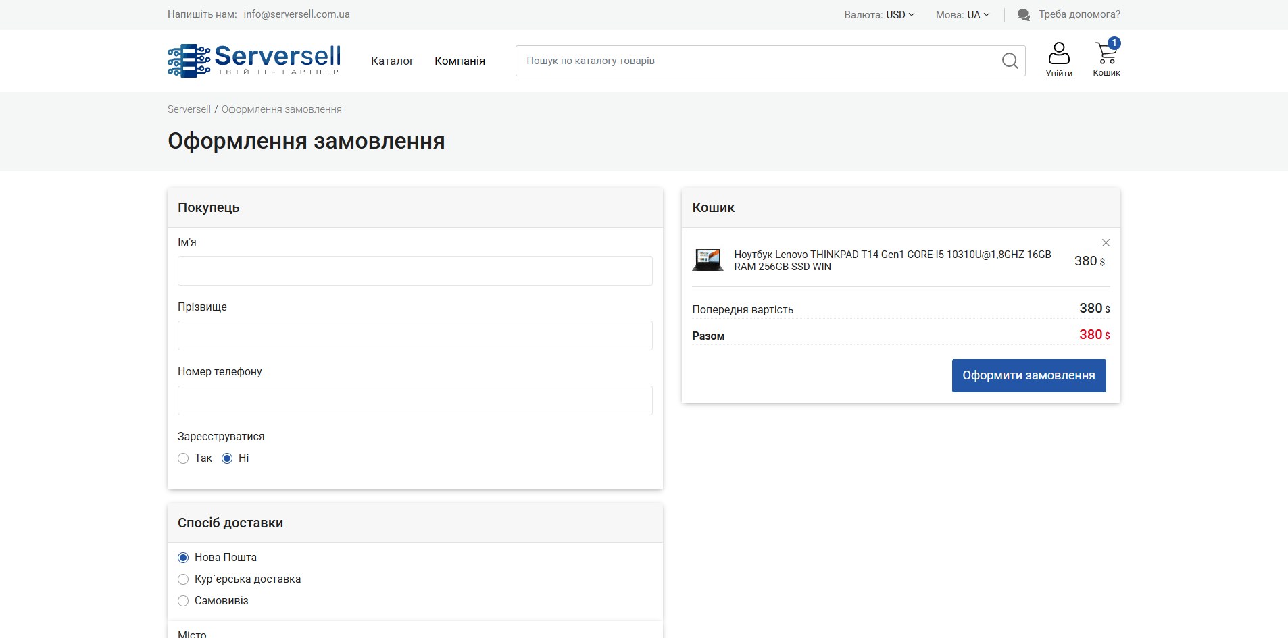Click the Оформлення замовлення breadcrumb text
Viewport: 1288px width, 638px height.
[282, 109]
